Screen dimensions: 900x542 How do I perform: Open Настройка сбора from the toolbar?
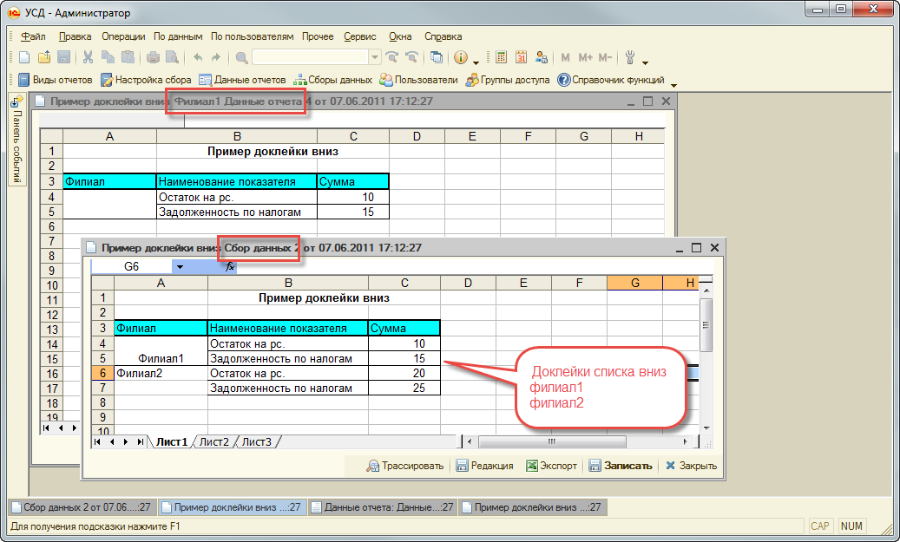click(x=146, y=80)
